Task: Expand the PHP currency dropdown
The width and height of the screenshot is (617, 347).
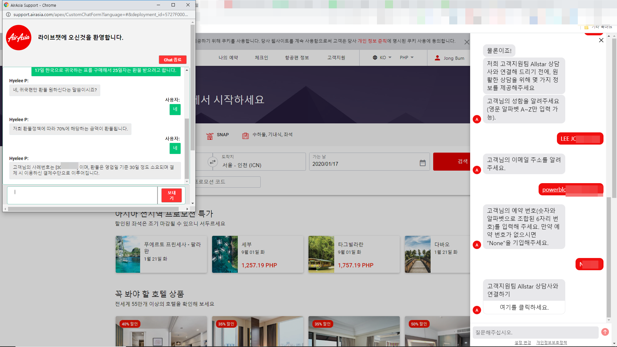Action: (407, 58)
